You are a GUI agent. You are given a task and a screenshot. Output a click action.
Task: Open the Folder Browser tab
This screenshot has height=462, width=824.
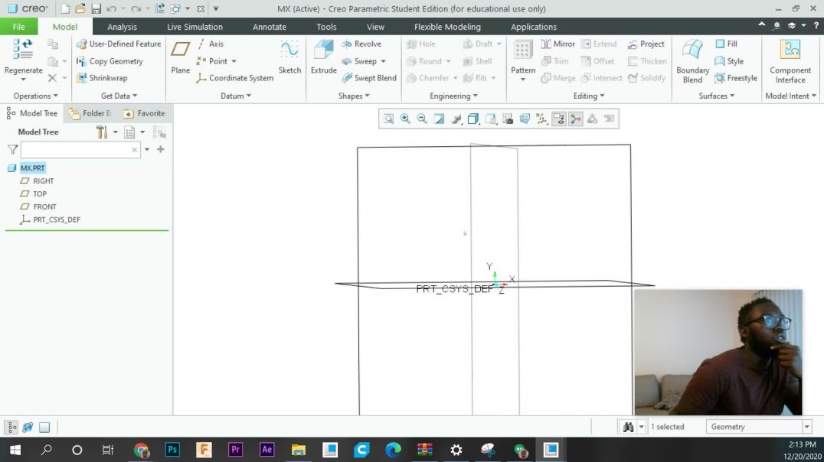tap(90, 113)
